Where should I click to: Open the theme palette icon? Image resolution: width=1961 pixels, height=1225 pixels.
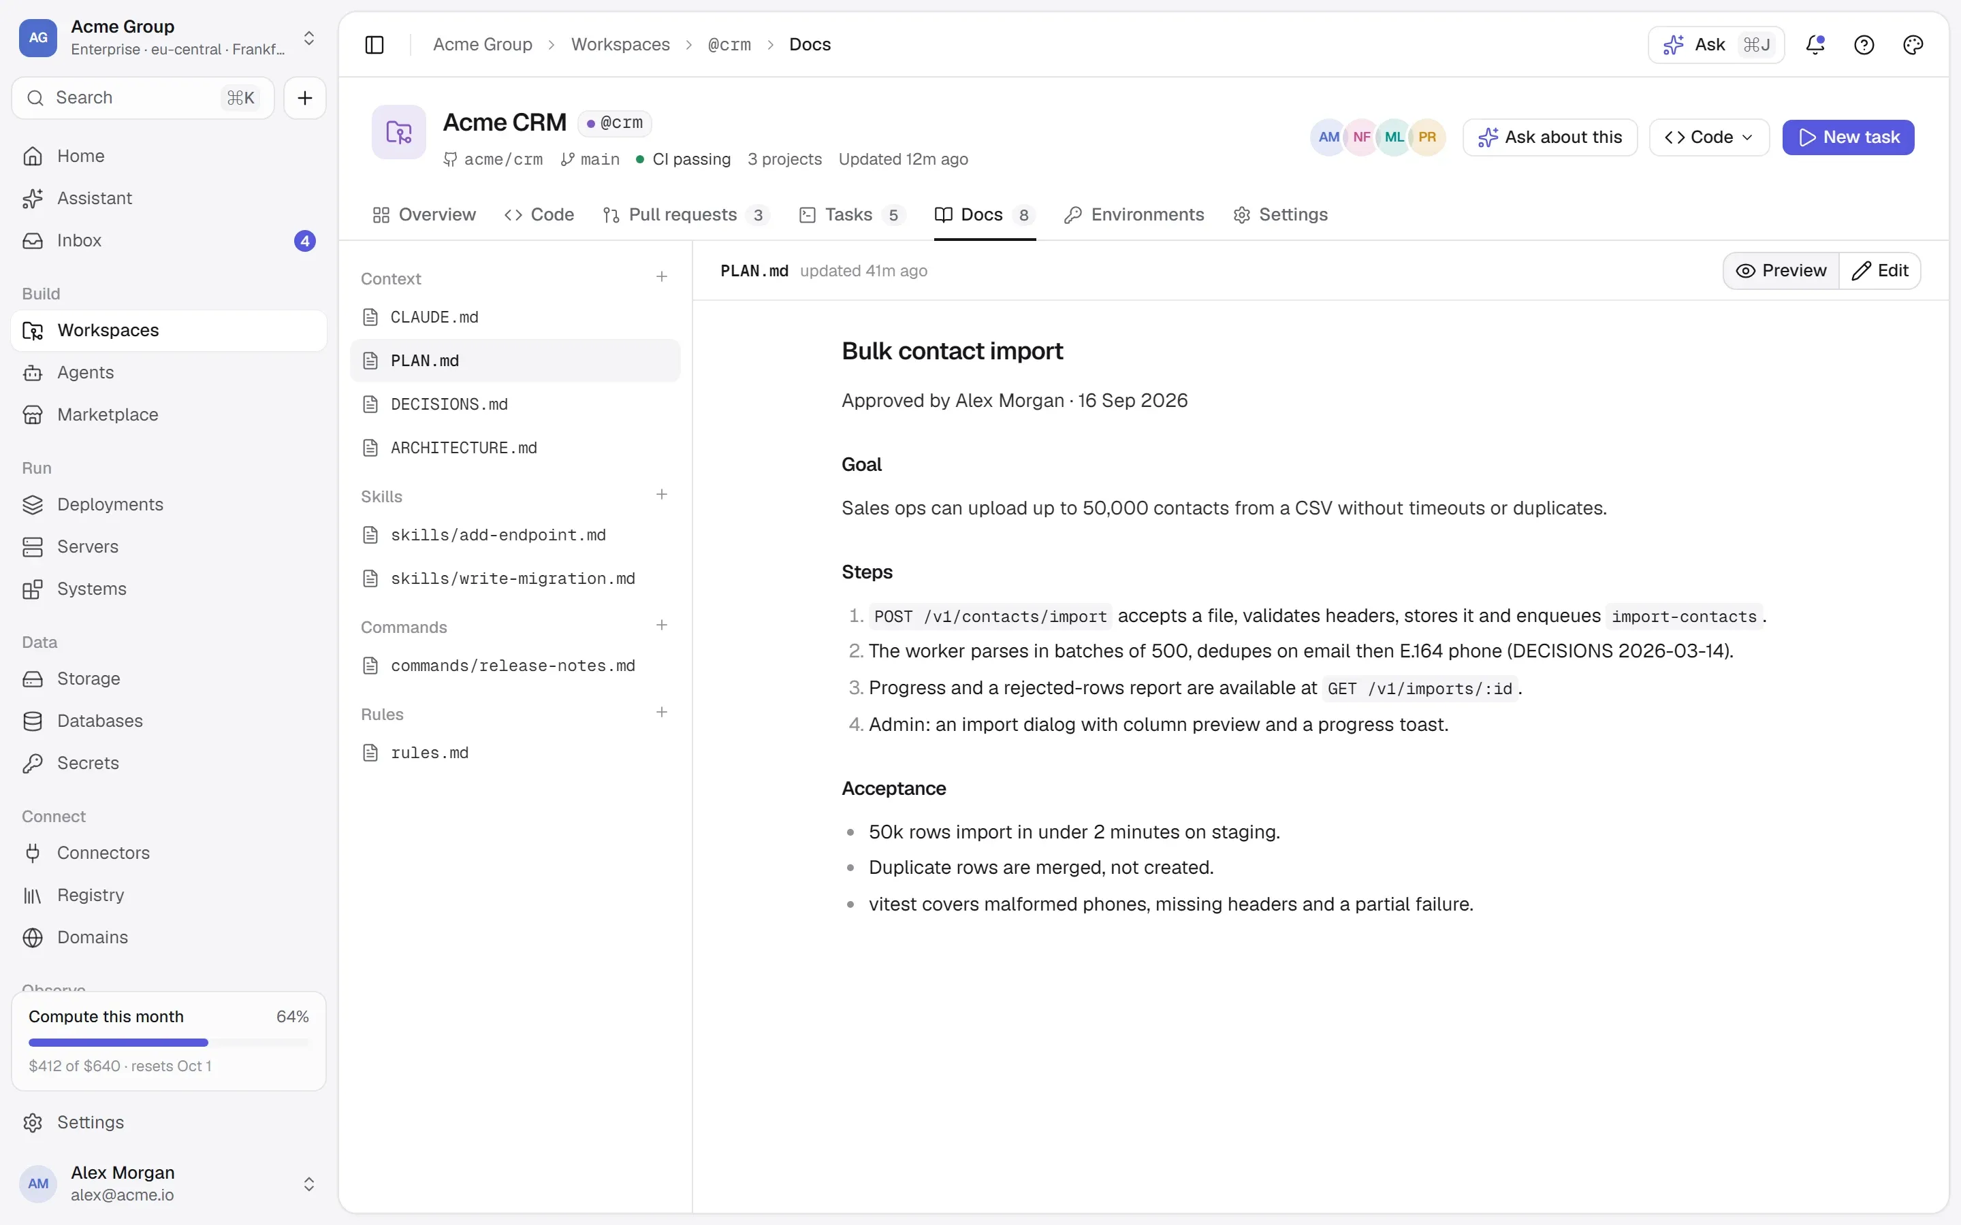pos(1913,44)
